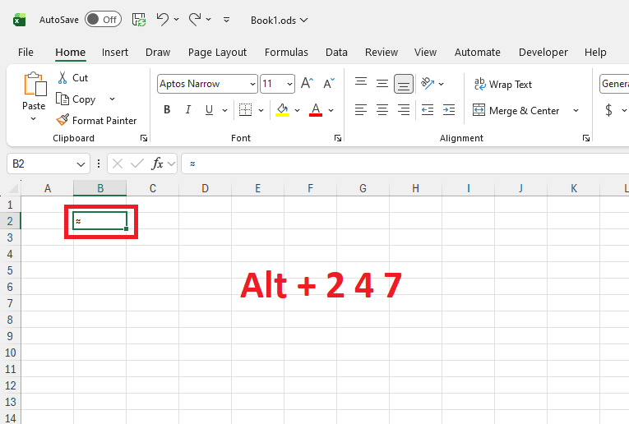Select Middle Align icon
Viewport: 629px width, 424px height.
(x=382, y=83)
